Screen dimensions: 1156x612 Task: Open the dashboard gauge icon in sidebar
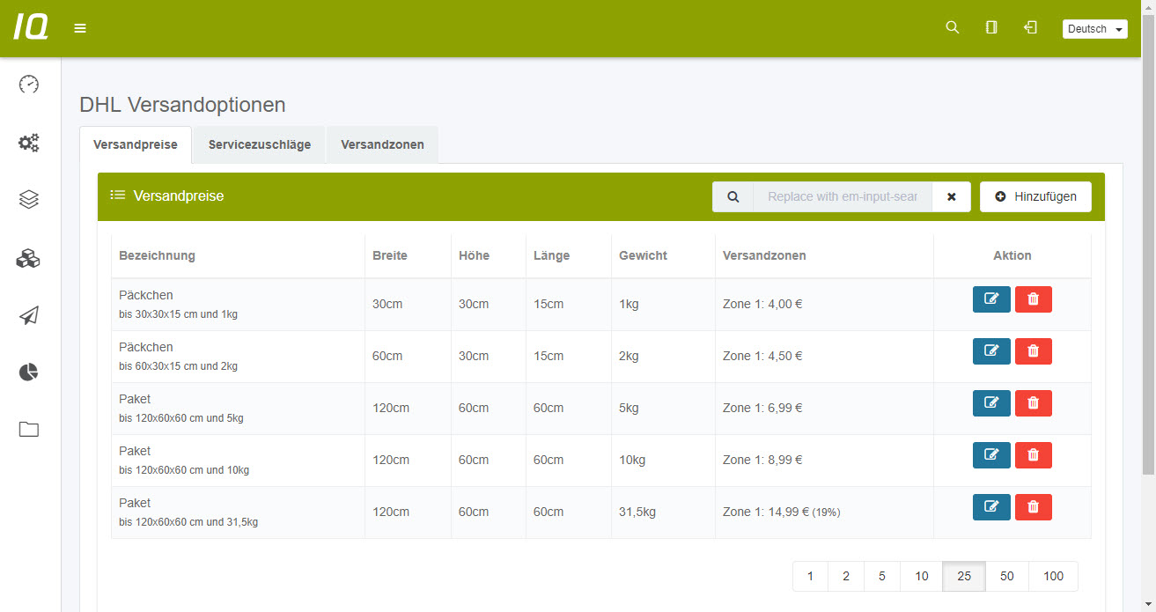(29, 85)
